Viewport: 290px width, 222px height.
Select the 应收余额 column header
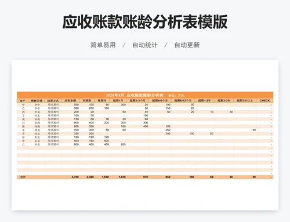[70, 100]
